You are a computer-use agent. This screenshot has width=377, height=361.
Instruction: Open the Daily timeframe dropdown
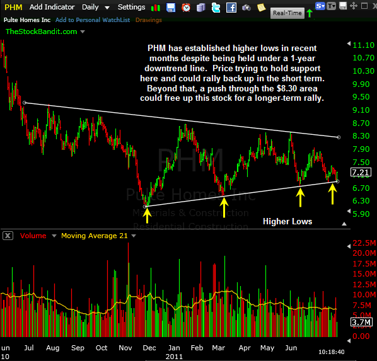(96, 7)
